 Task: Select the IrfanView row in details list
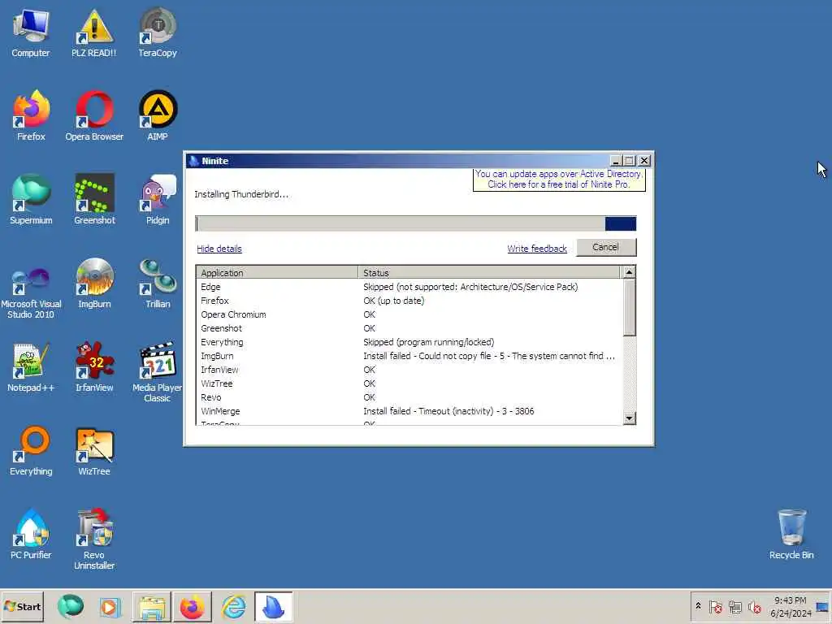click(x=409, y=370)
